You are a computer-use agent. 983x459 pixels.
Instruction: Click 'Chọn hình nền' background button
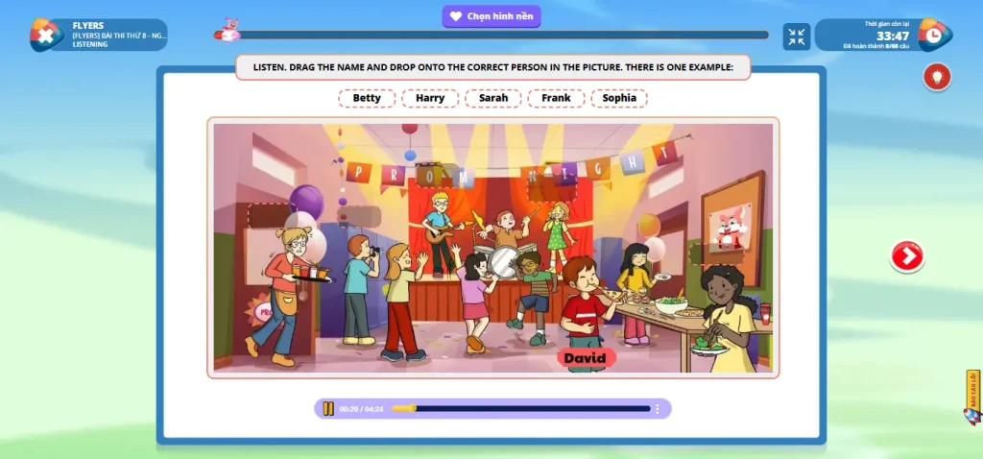click(491, 16)
